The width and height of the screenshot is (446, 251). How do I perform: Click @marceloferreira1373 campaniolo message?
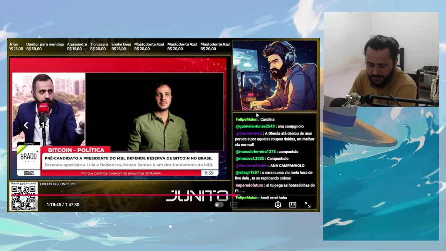coord(267,151)
